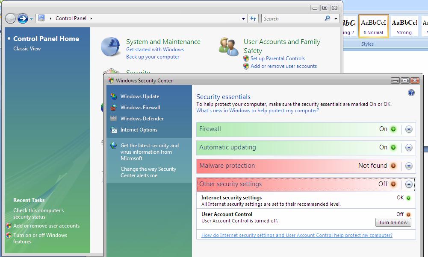Image resolution: width=428 pixels, height=257 pixels.
Task: Click Turn on or off Windows features
Action: (40, 238)
